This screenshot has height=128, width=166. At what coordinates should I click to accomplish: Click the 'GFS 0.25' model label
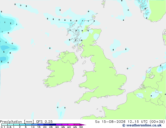tap(44, 122)
